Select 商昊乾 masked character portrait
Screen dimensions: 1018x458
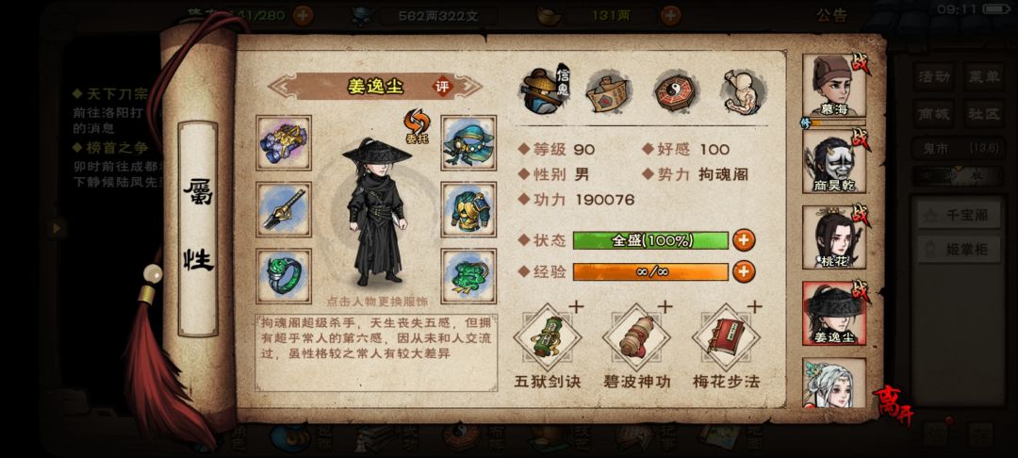833,161
